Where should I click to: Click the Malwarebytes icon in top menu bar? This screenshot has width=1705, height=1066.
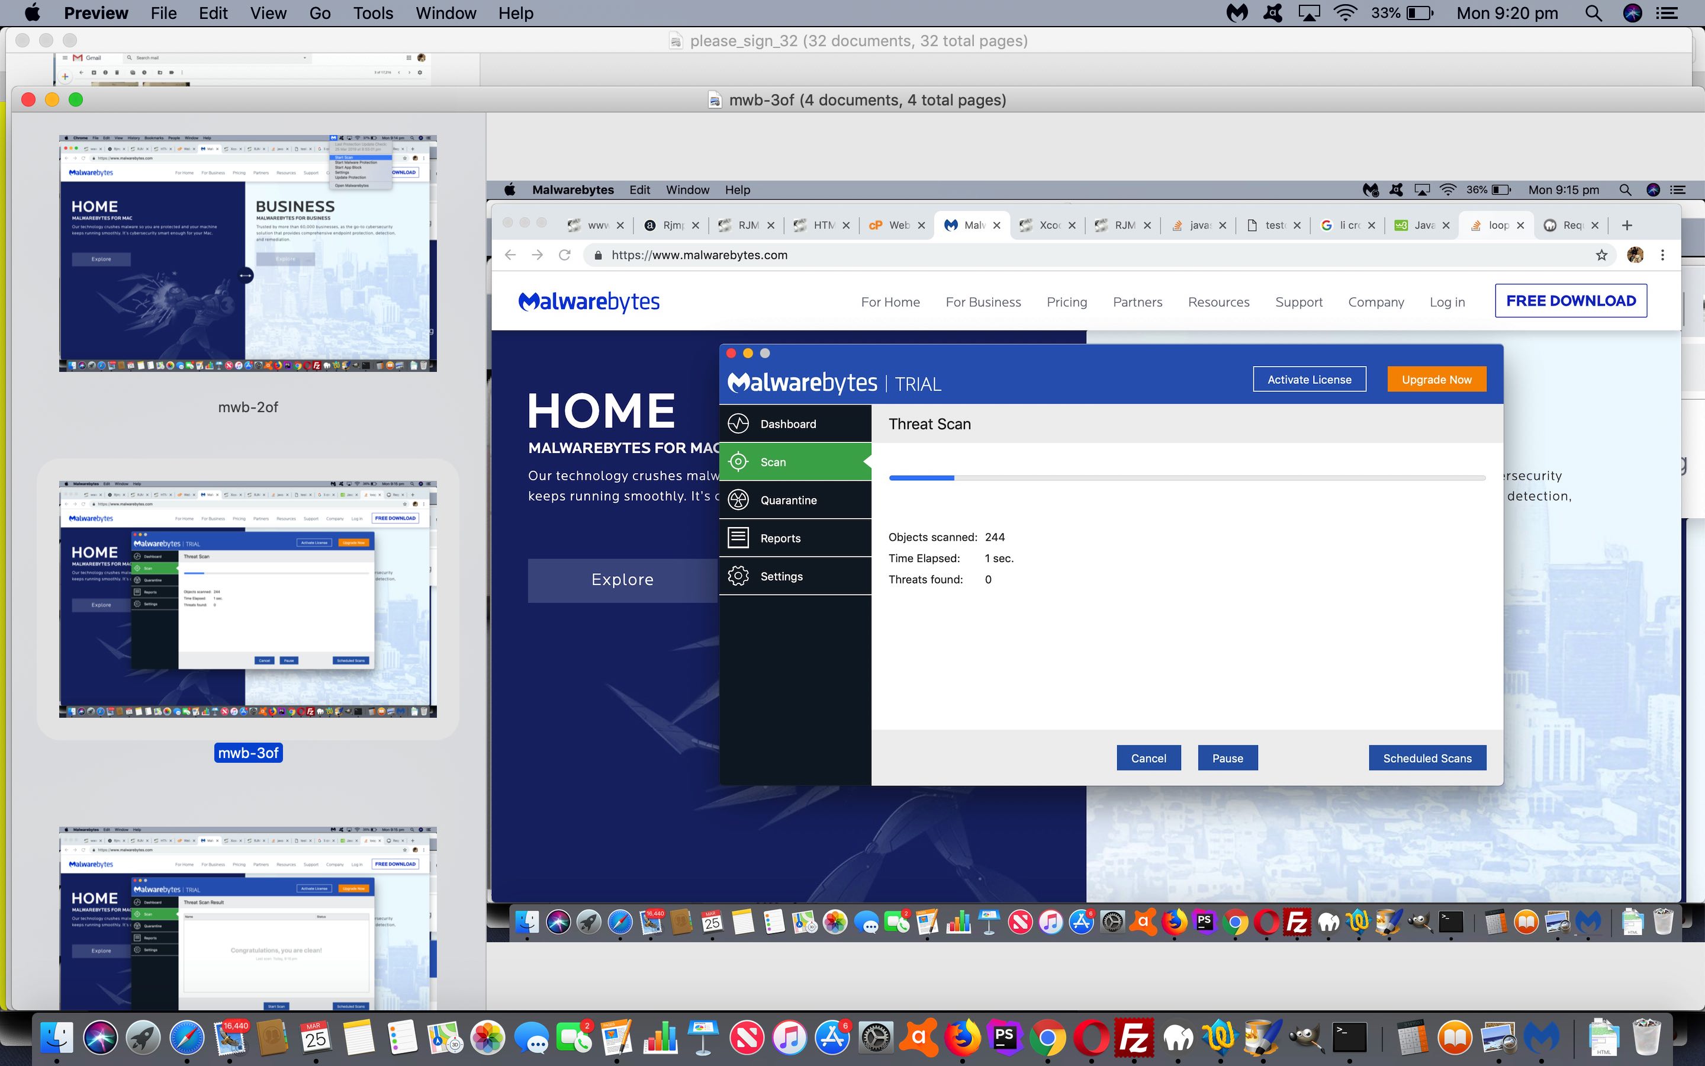pyautogui.click(x=1237, y=14)
